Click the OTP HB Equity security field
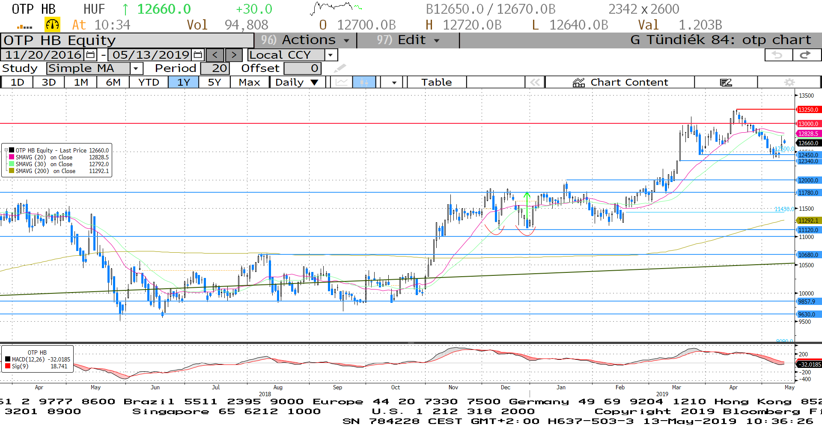The image size is (822, 445). [128, 40]
